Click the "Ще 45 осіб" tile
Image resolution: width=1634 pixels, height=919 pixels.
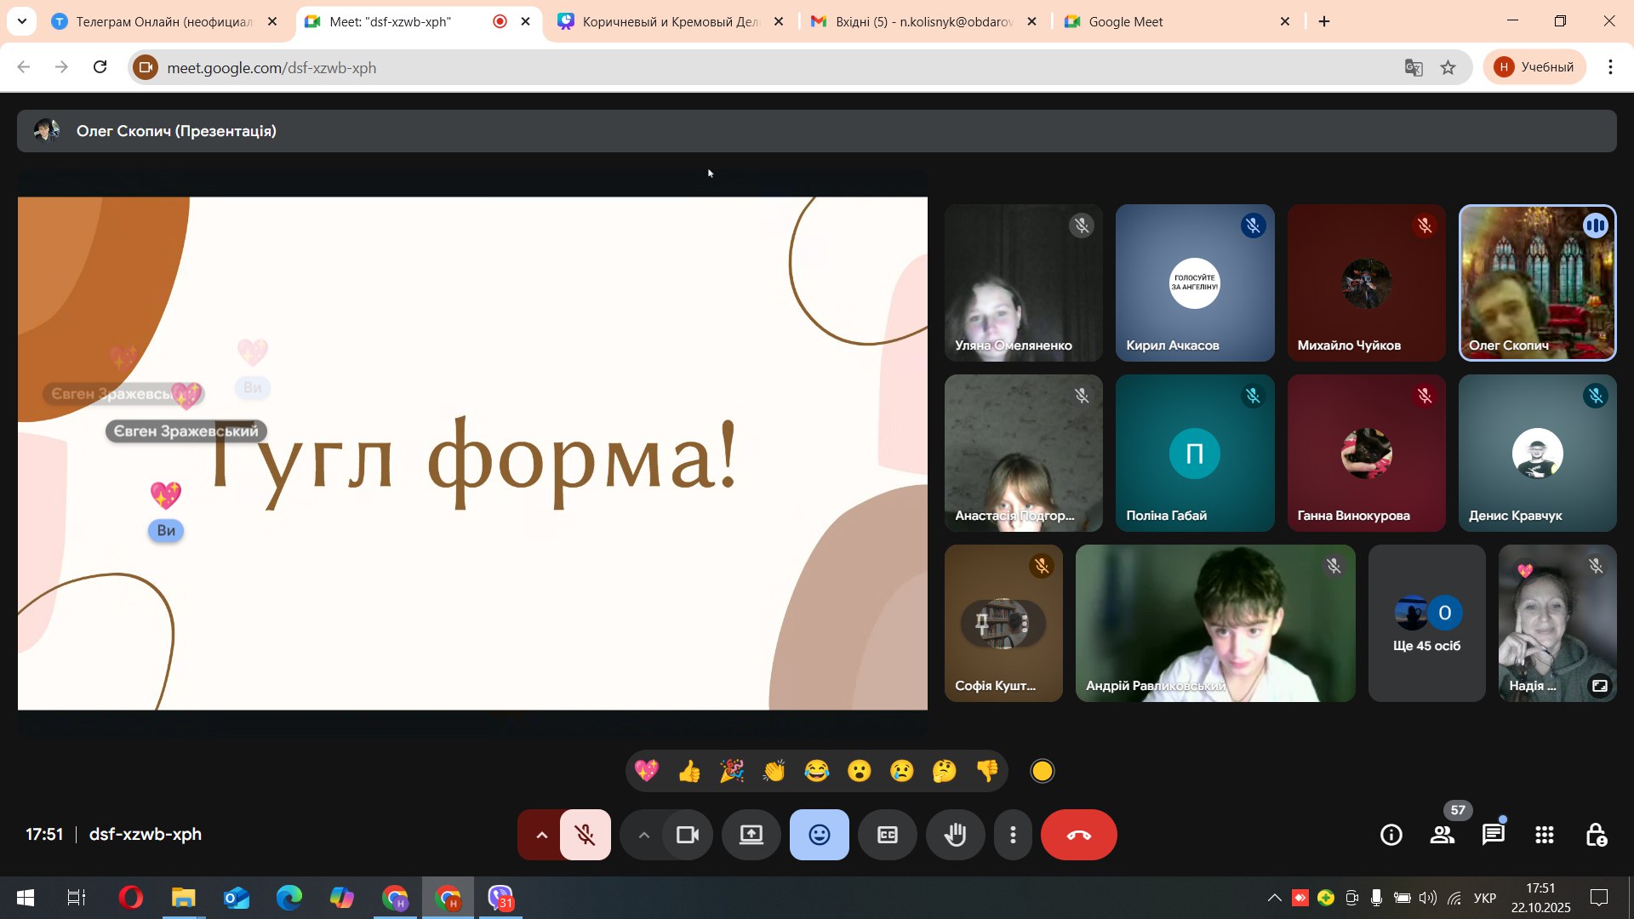(x=1426, y=624)
